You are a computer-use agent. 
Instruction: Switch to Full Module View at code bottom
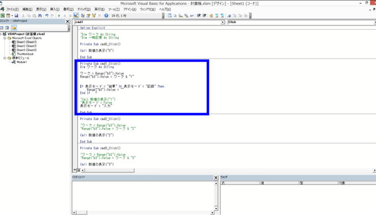click(x=79, y=170)
